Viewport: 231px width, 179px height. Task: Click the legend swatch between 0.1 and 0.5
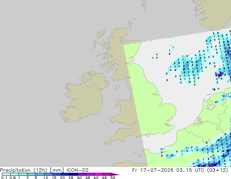coord(6,174)
